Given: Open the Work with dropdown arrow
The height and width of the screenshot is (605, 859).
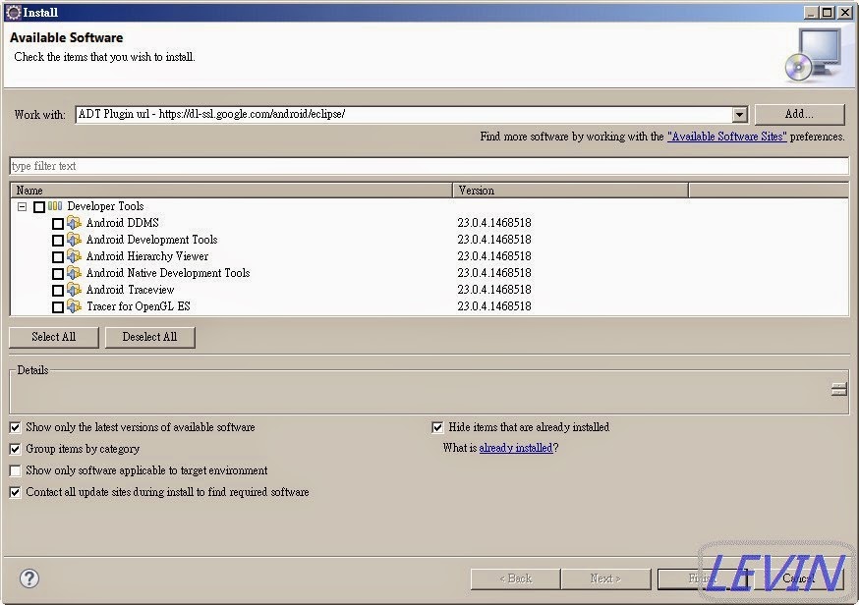Looking at the screenshot, I should pyautogui.click(x=739, y=115).
